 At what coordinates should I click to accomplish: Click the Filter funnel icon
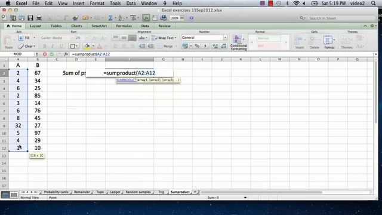(133, 18)
